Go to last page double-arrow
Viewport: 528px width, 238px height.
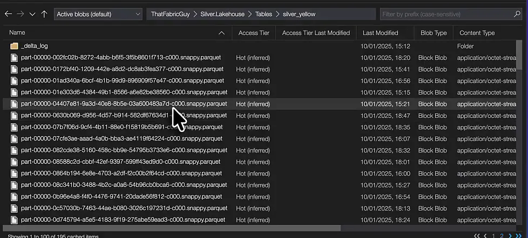tap(519, 236)
